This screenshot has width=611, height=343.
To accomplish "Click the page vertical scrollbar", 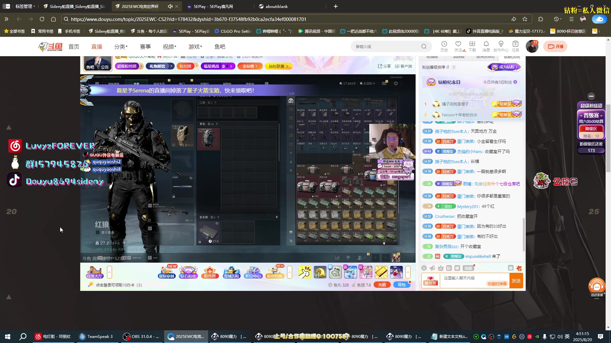I will (x=608, y=138).
